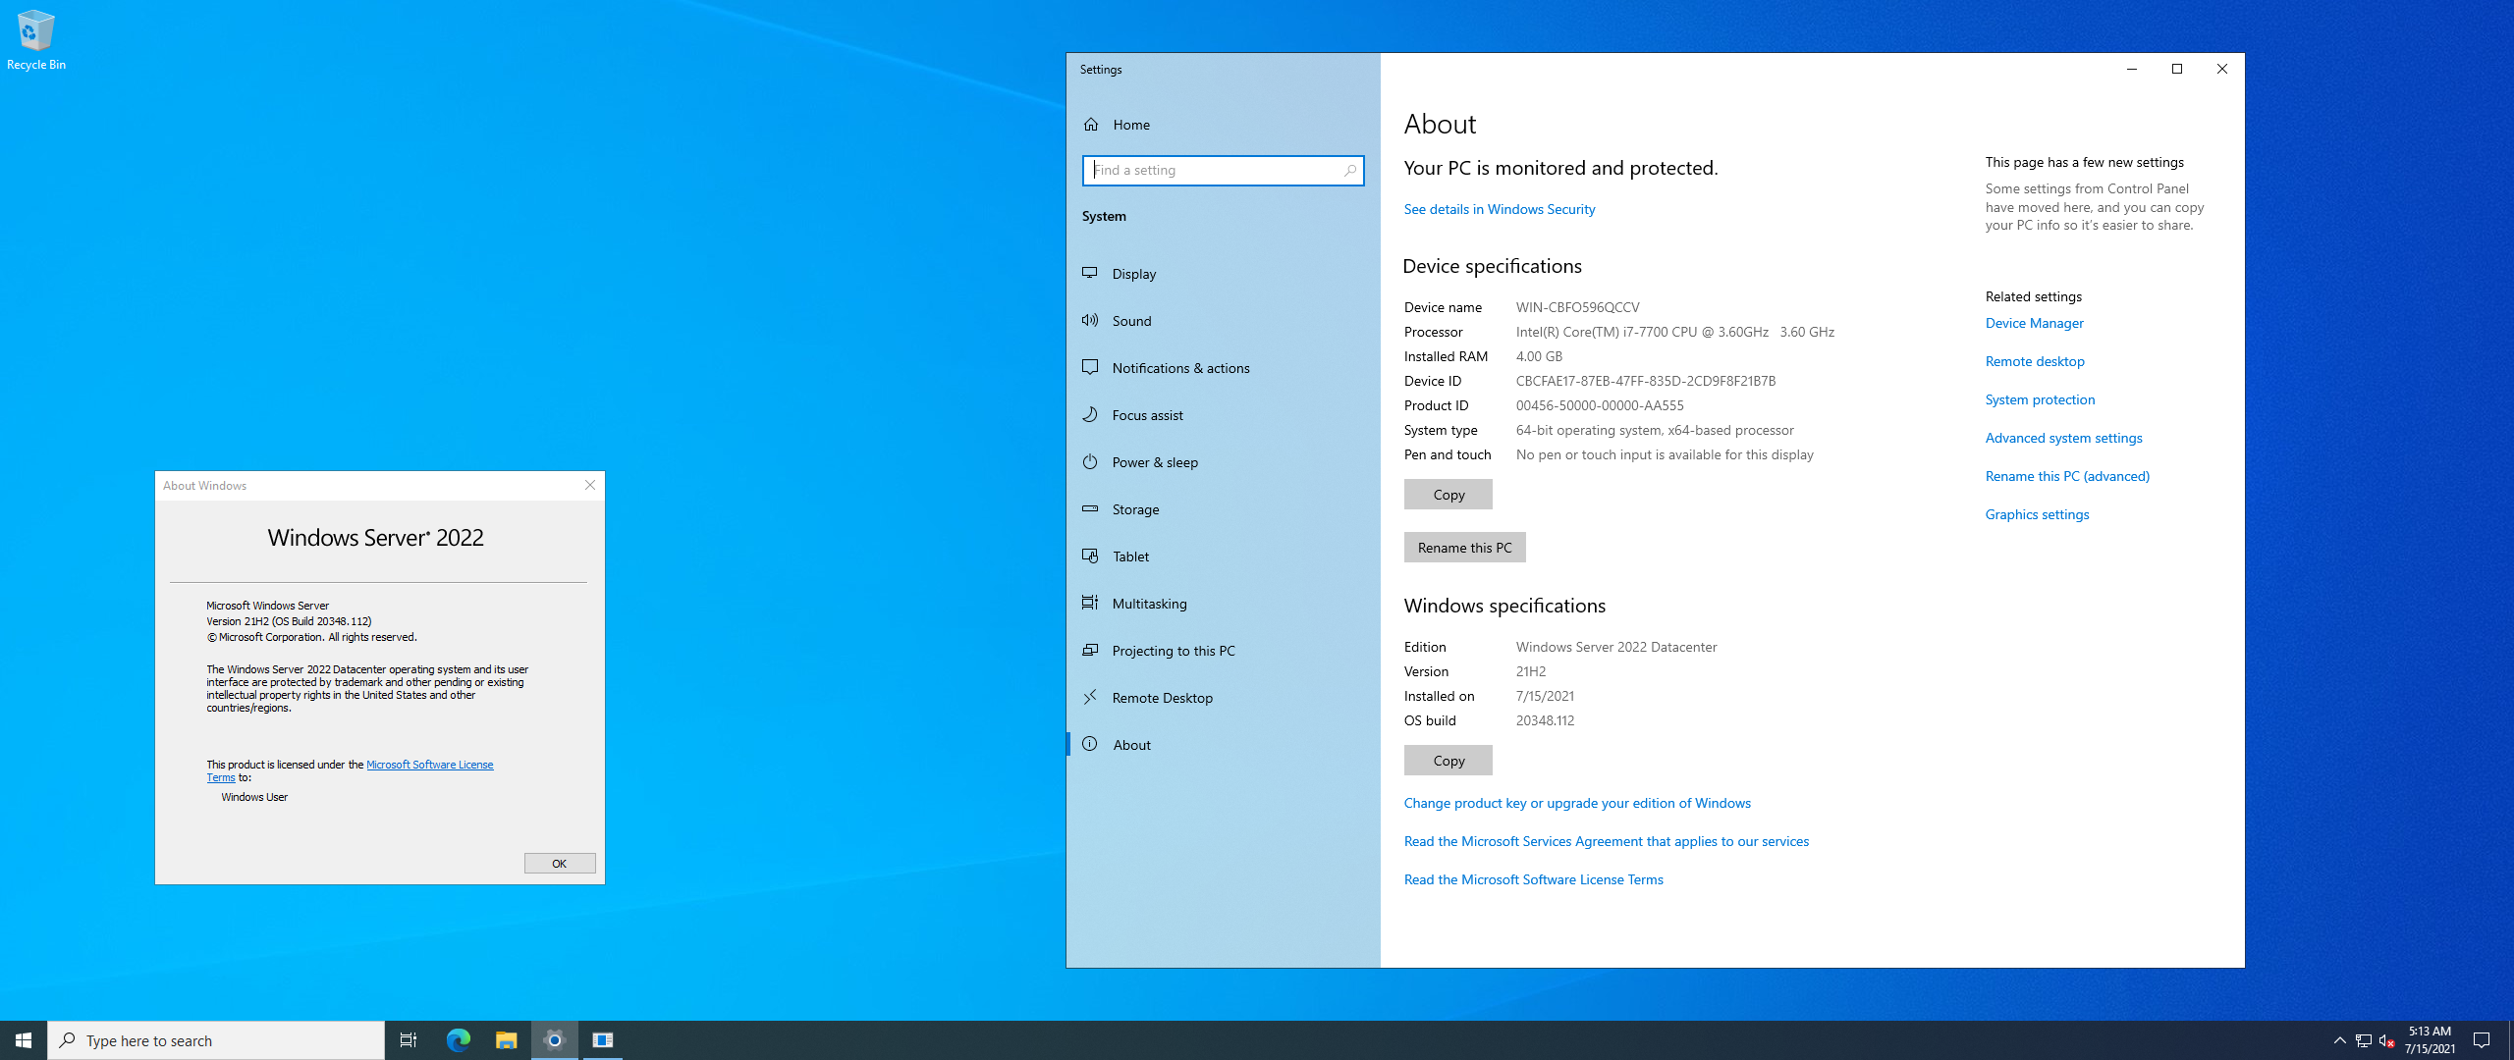Open Device Manager related setting

pyautogui.click(x=2034, y=323)
